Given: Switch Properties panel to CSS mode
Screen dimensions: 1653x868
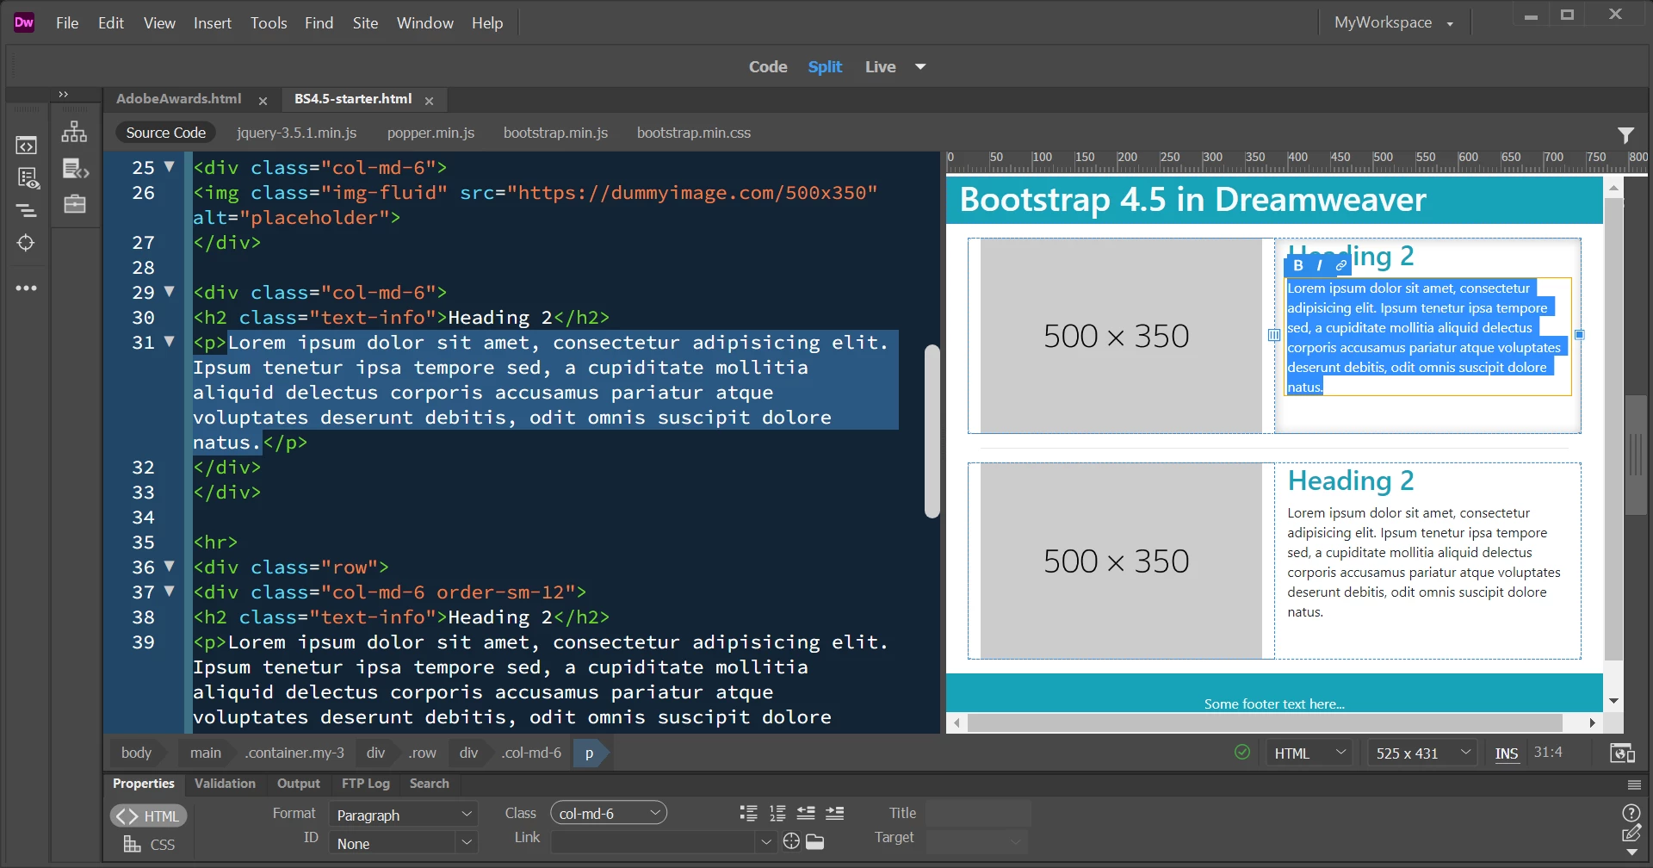Looking at the screenshot, I should coord(149,845).
